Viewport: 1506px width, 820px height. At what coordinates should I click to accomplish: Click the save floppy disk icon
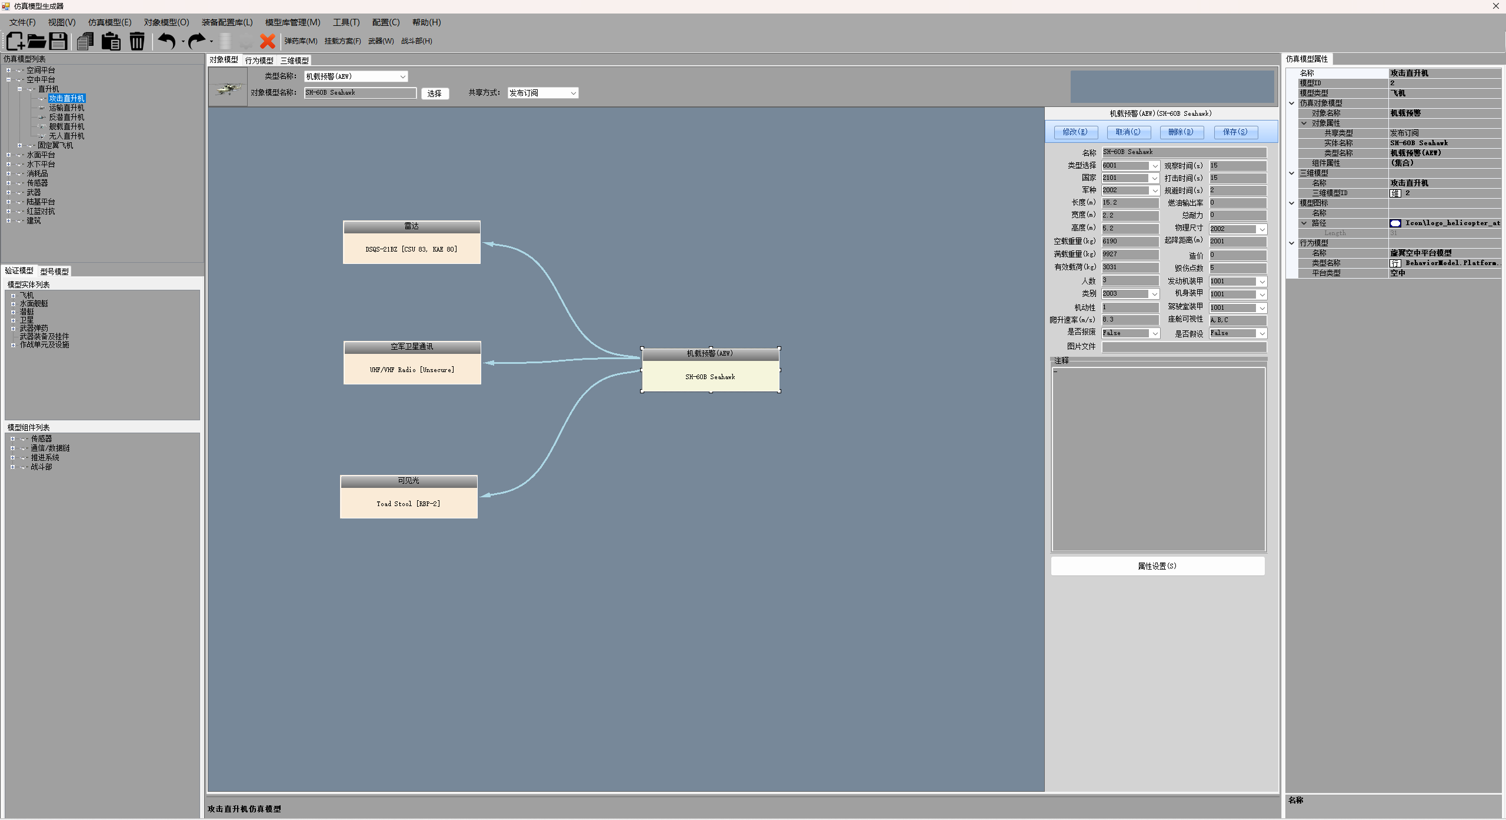(x=58, y=41)
